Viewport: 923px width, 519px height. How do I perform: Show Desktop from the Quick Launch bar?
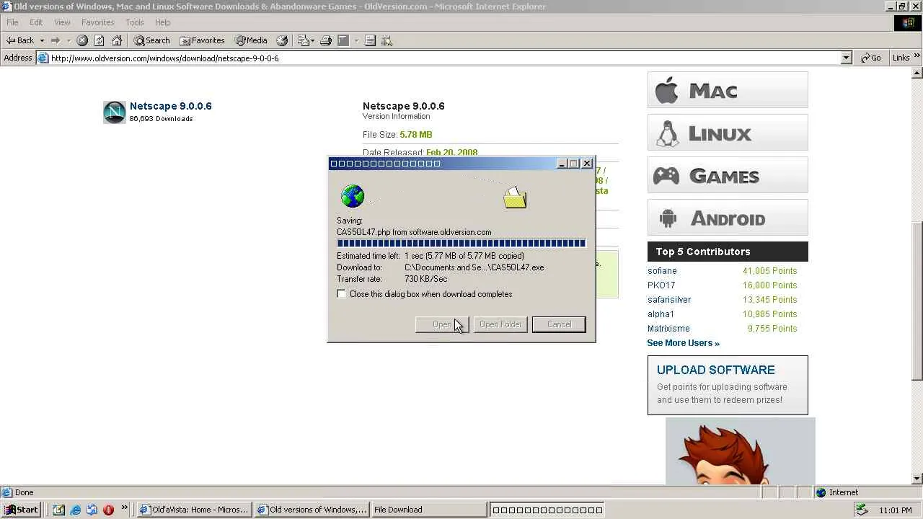click(59, 510)
